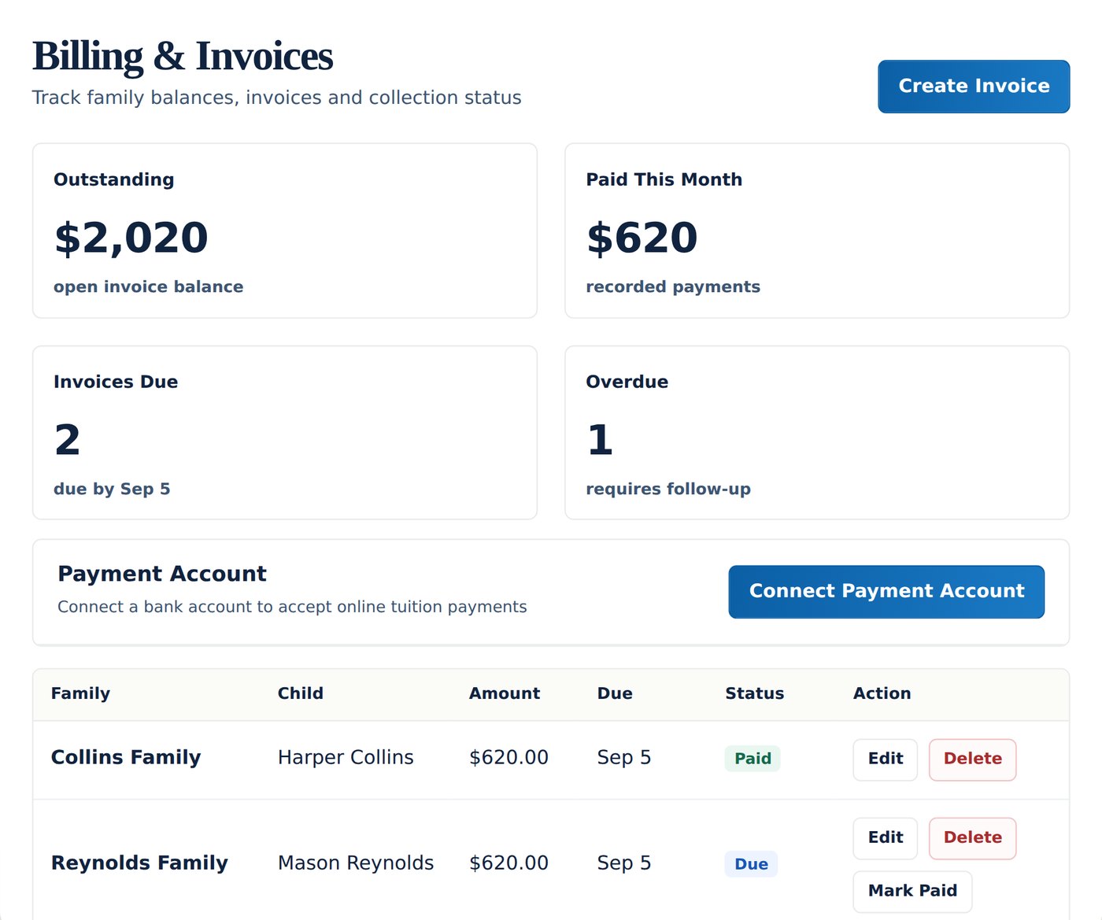Edit the Reynolds Family invoice
Screen dimensions: 1102x920
point(886,838)
